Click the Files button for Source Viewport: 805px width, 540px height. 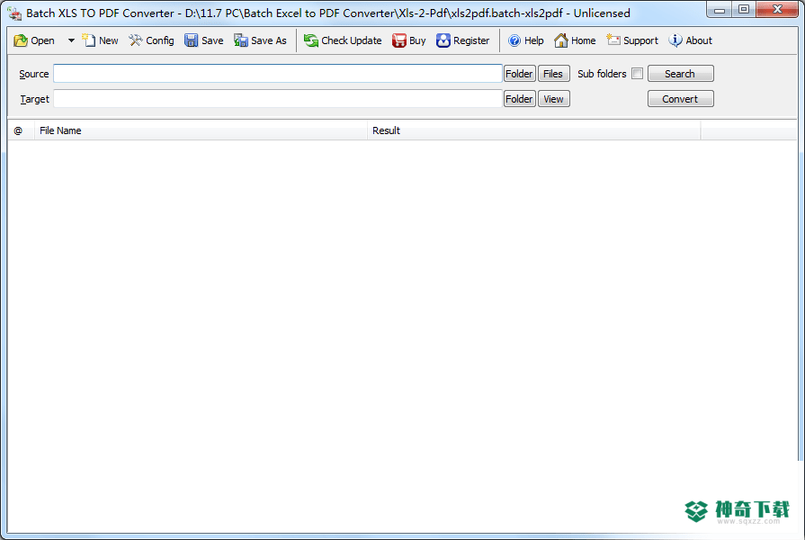553,74
